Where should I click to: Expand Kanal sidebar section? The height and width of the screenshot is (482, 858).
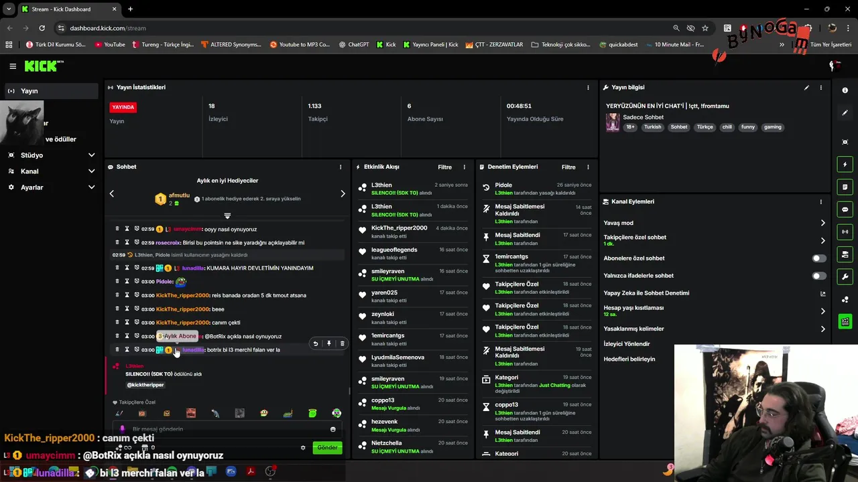tap(92, 171)
